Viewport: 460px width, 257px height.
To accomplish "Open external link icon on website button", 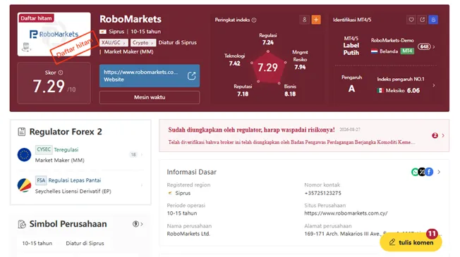I will coord(191,76).
